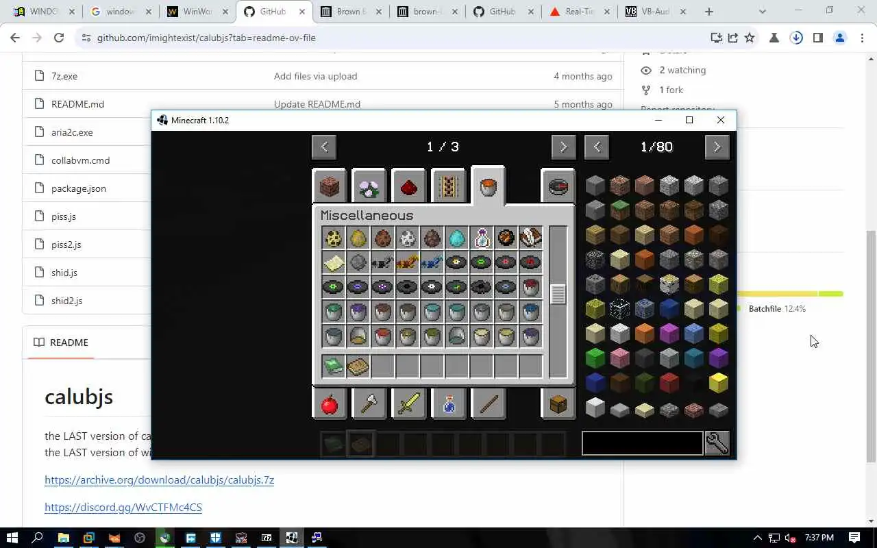Click the JEI search input field

(642, 443)
